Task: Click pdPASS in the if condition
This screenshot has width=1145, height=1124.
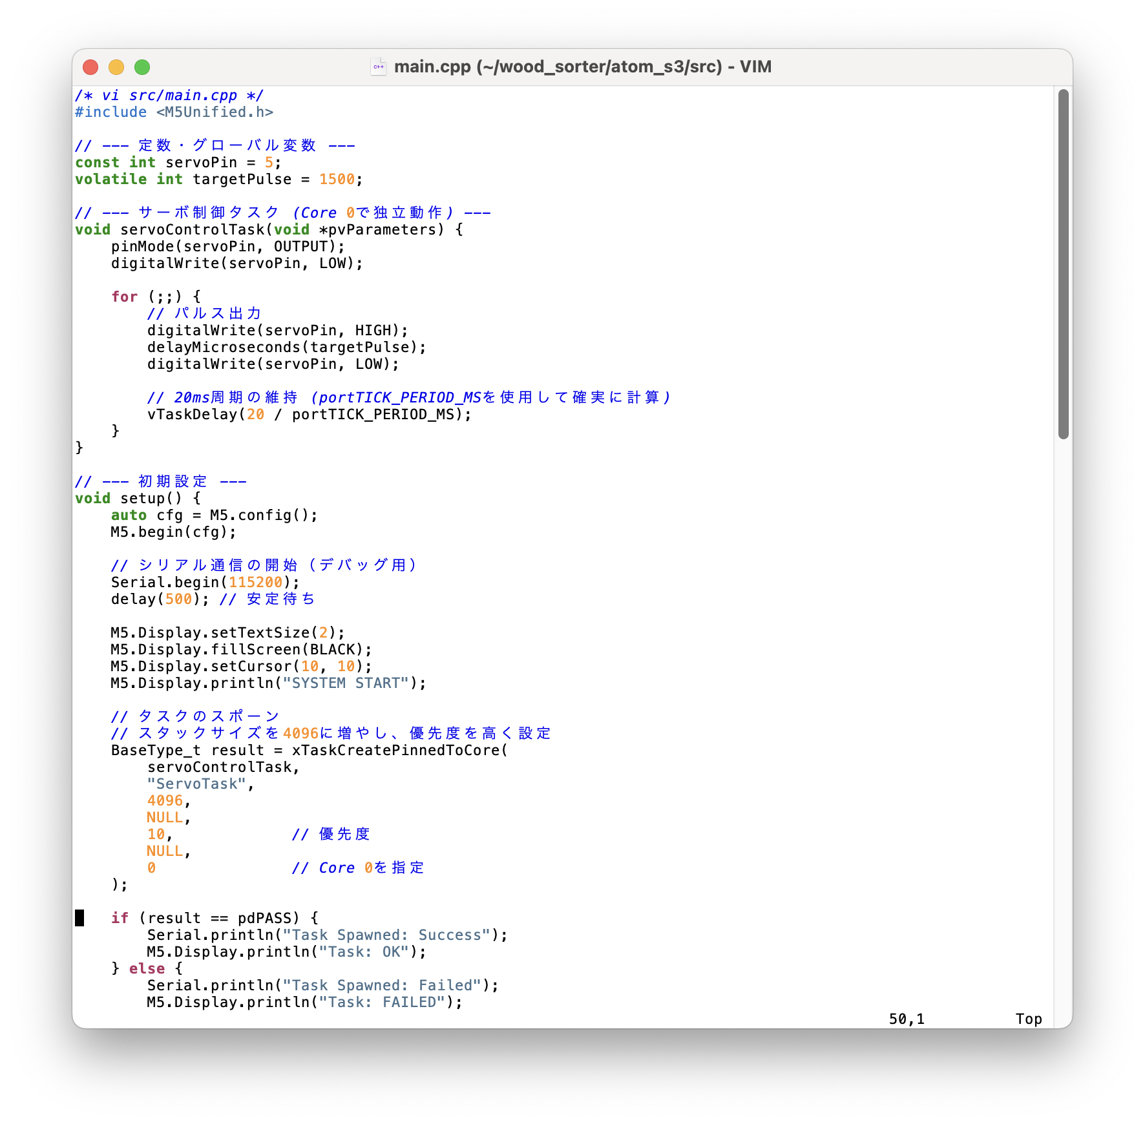Action: (x=264, y=919)
